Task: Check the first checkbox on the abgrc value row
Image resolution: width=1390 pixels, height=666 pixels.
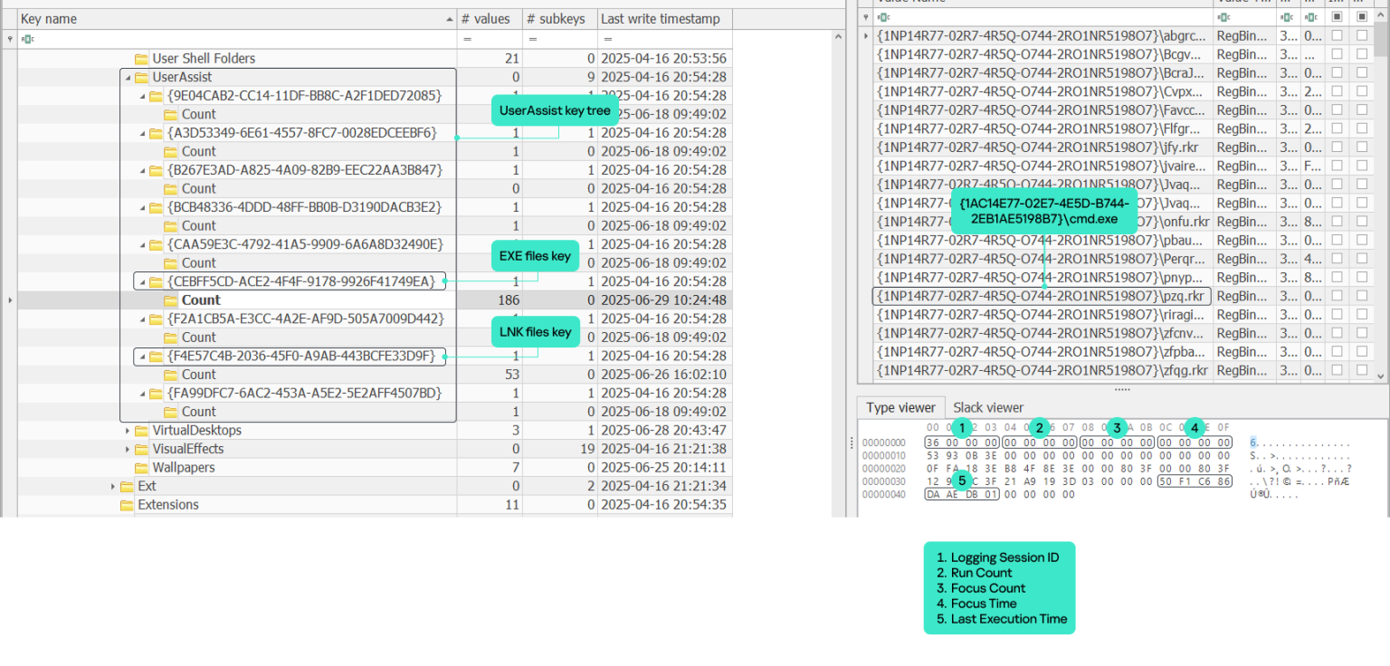Action: pyautogui.click(x=1338, y=35)
